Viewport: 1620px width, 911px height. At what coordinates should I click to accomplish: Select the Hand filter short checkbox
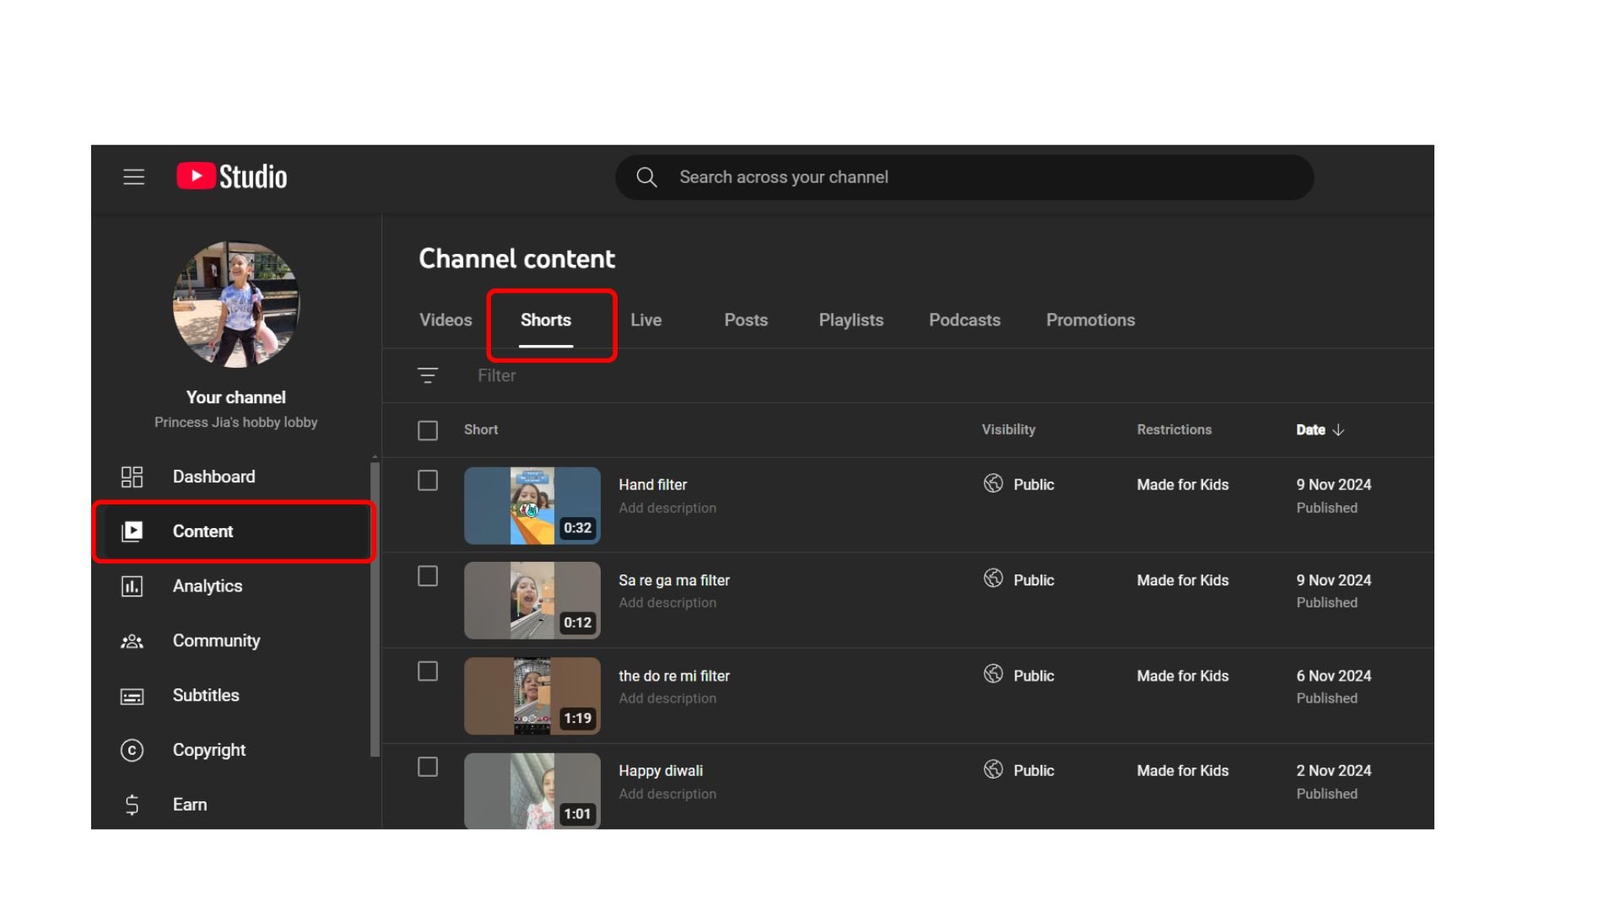point(428,481)
